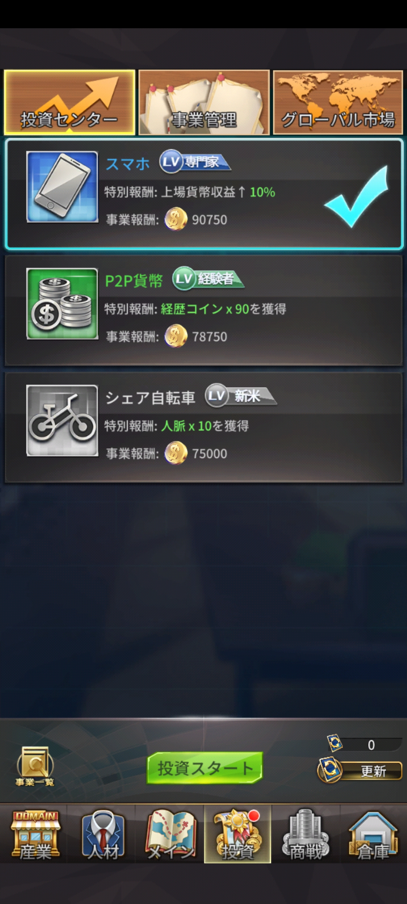
Task: Switch to the 事業管理 tab
Action: (204, 102)
